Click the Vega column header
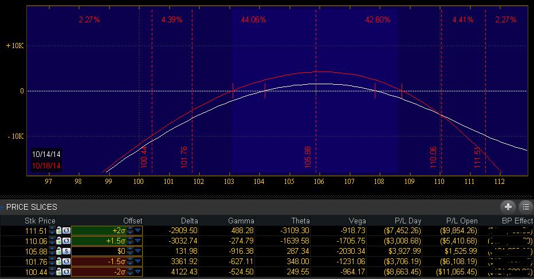Screen dimensions: 534x279 coord(357,221)
